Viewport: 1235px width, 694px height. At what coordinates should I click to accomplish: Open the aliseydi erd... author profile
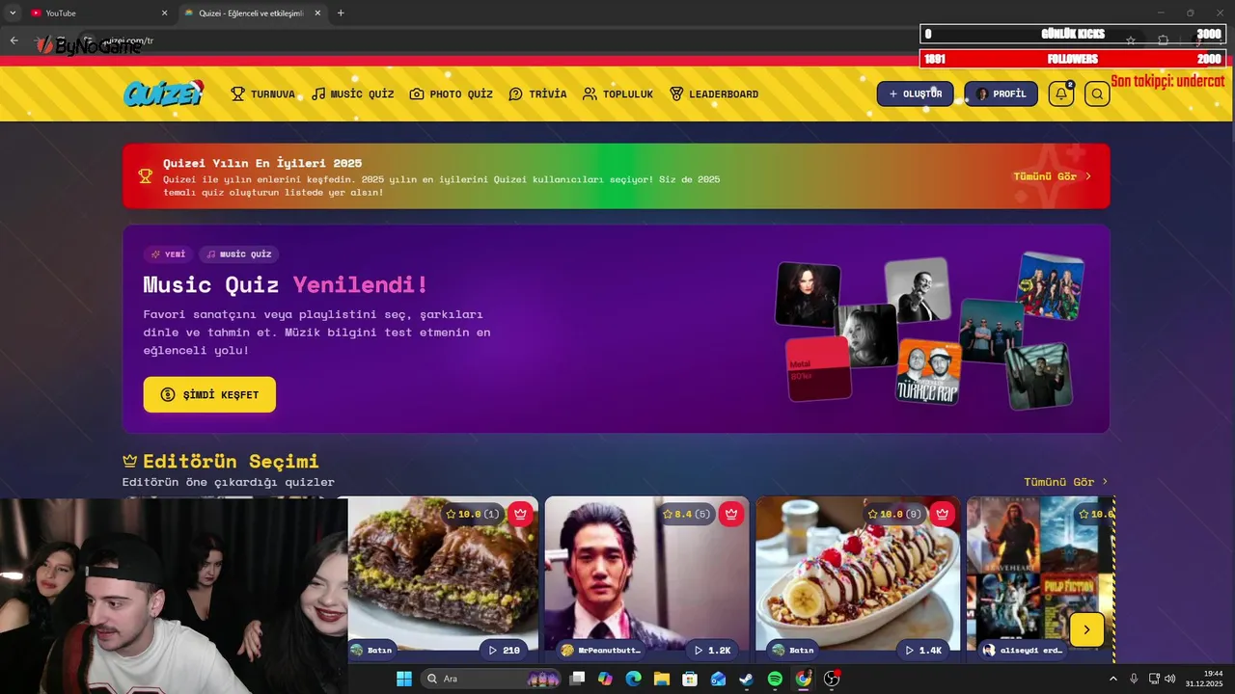[x=1023, y=651]
